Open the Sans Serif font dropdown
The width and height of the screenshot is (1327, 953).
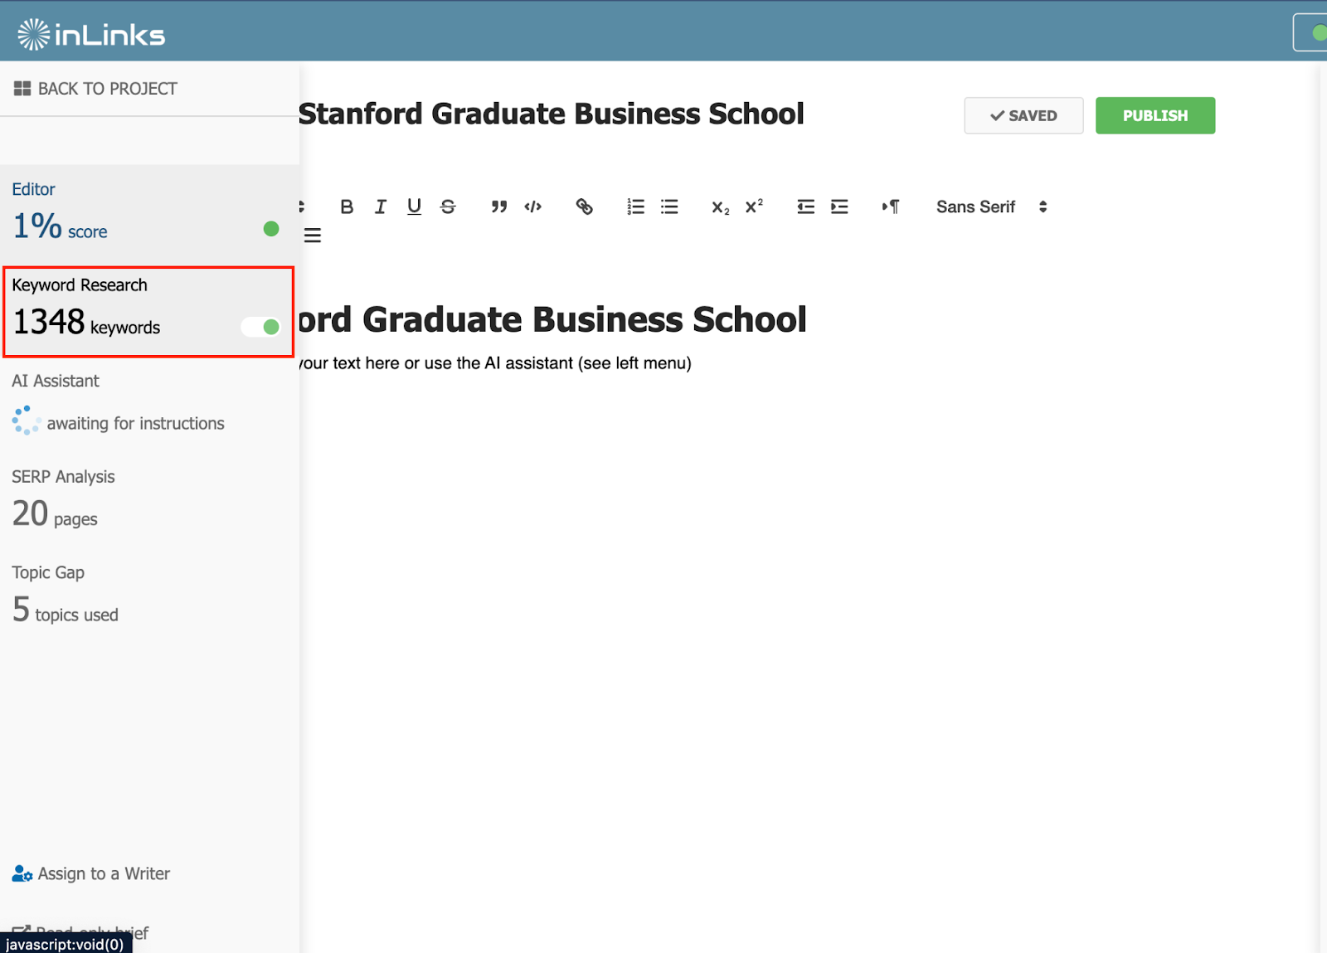coord(992,207)
